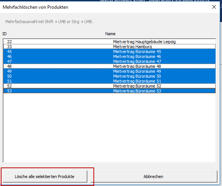Viewport: 222px width, 186px height.
Task: Select row Mietvertrag Büroräume 51
Action: pyautogui.click(x=109, y=81)
